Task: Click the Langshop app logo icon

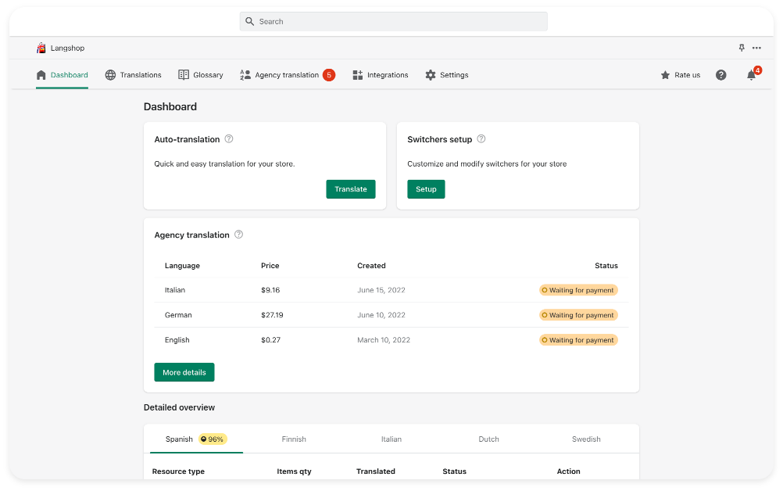Action: [x=41, y=48]
